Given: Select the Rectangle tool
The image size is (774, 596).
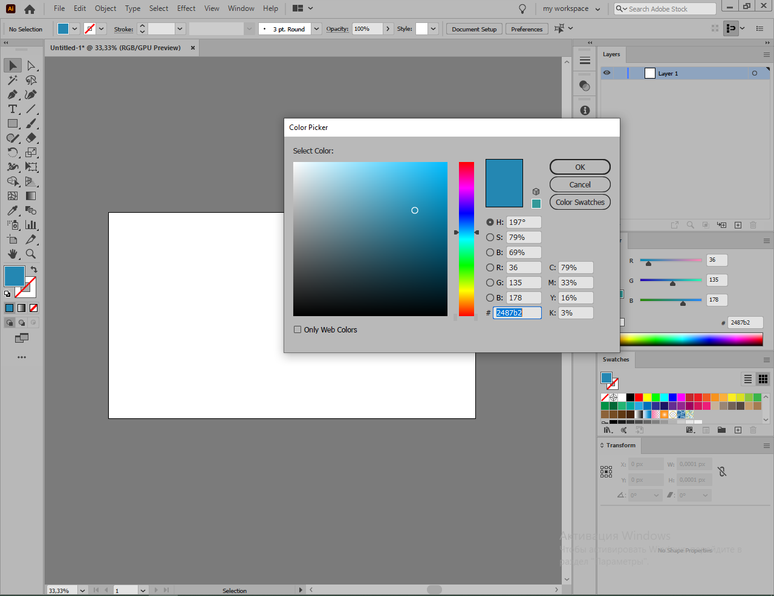Looking at the screenshot, I should click(13, 123).
